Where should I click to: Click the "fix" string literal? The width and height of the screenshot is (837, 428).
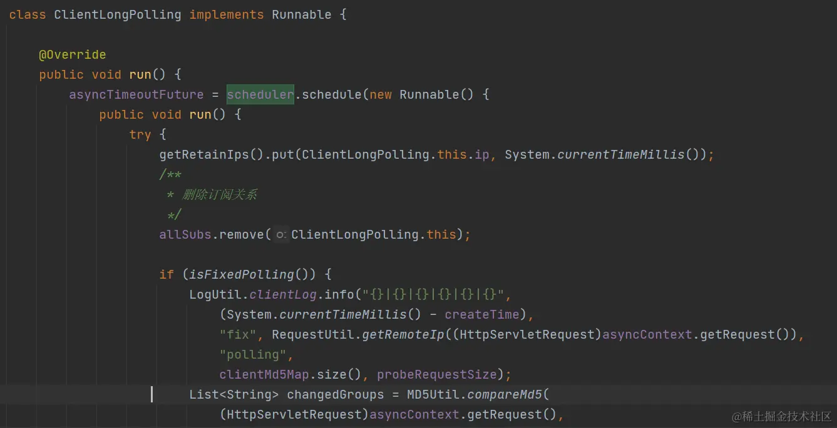click(238, 334)
